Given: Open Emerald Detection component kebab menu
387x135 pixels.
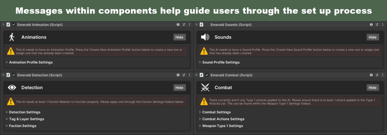Looking at the screenshot, I should click(189, 75).
